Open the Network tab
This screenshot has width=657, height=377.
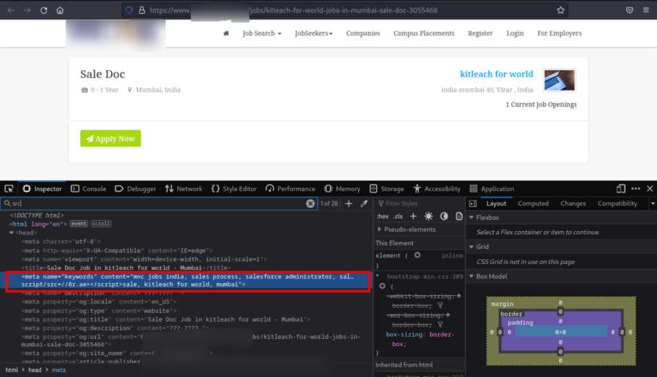[183, 189]
